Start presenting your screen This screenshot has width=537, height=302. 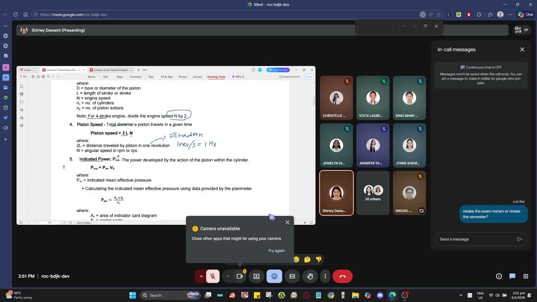[x=256, y=276]
